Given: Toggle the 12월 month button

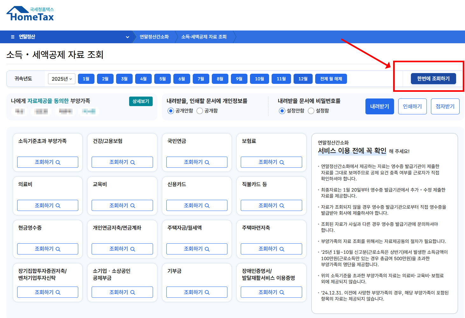Looking at the screenshot, I should tap(303, 79).
